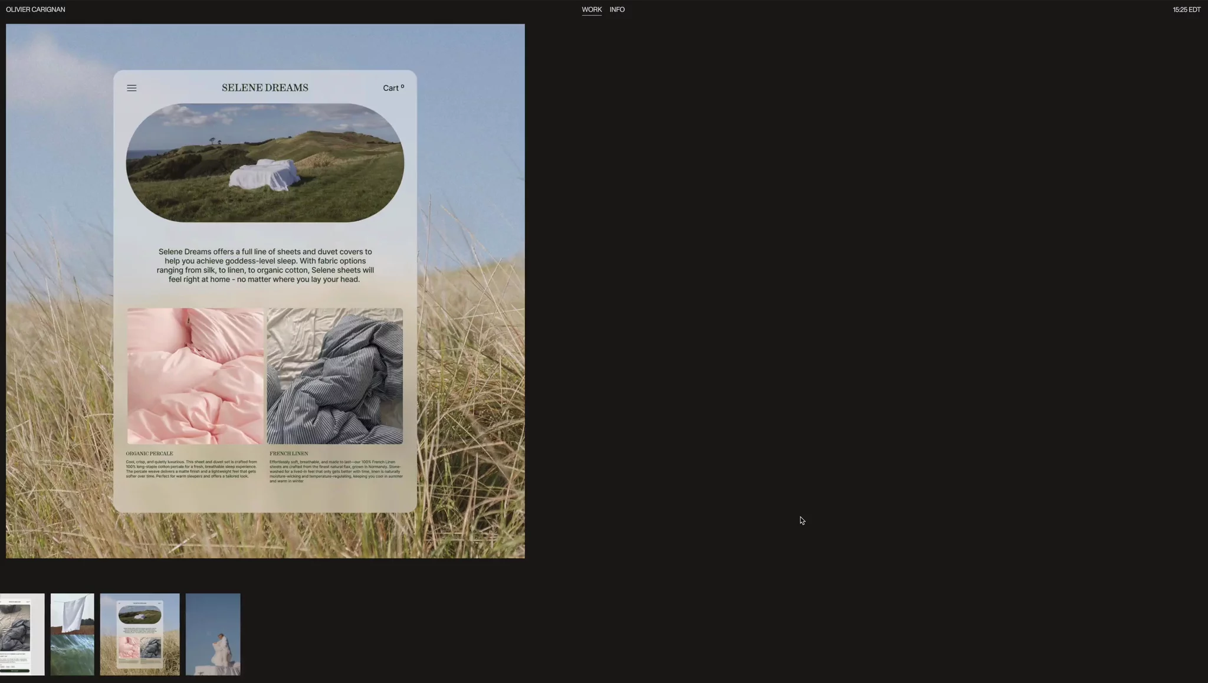The width and height of the screenshot is (1208, 683).
Task: Open the INFO nav item
Action: (x=616, y=9)
